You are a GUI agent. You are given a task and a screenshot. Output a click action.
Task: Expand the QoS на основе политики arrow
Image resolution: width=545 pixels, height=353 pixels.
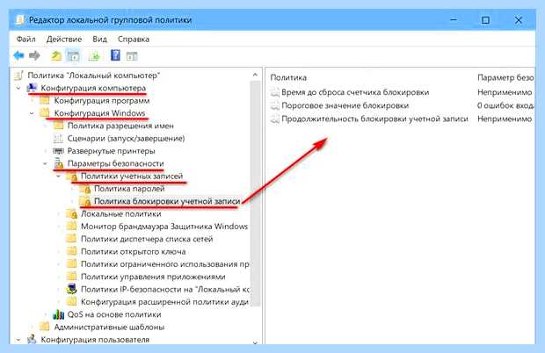(45, 314)
